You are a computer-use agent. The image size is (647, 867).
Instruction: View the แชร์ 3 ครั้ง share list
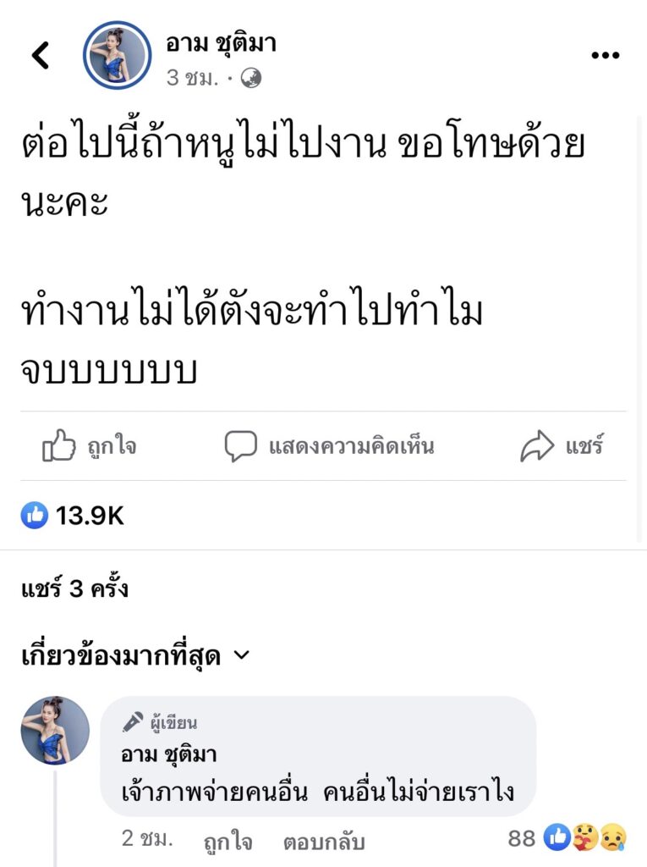74,589
